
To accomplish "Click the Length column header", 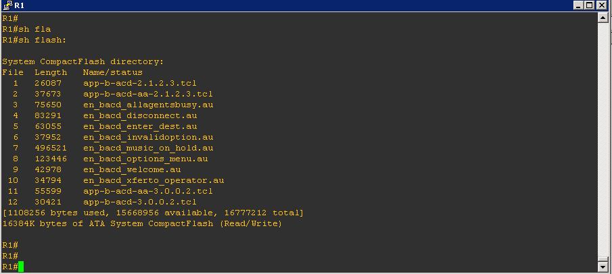I will pos(51,72).
